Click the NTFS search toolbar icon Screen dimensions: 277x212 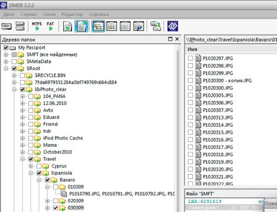[x=36, y=26]
